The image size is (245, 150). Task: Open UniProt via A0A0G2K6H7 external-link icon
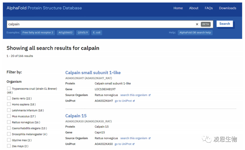coord(134,101)
